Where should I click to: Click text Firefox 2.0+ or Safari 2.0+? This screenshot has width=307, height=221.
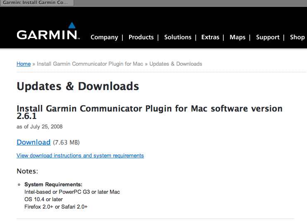[56, 207]
